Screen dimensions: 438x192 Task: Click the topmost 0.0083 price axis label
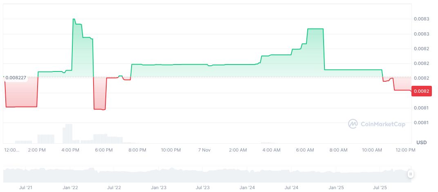[421, 19]
